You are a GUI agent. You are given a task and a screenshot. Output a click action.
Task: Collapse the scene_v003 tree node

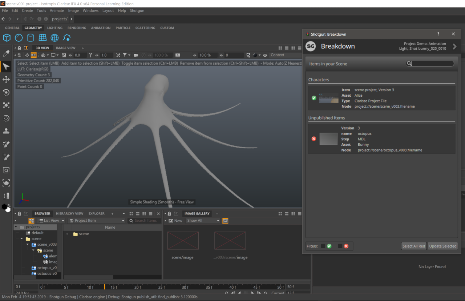[28, 245]
